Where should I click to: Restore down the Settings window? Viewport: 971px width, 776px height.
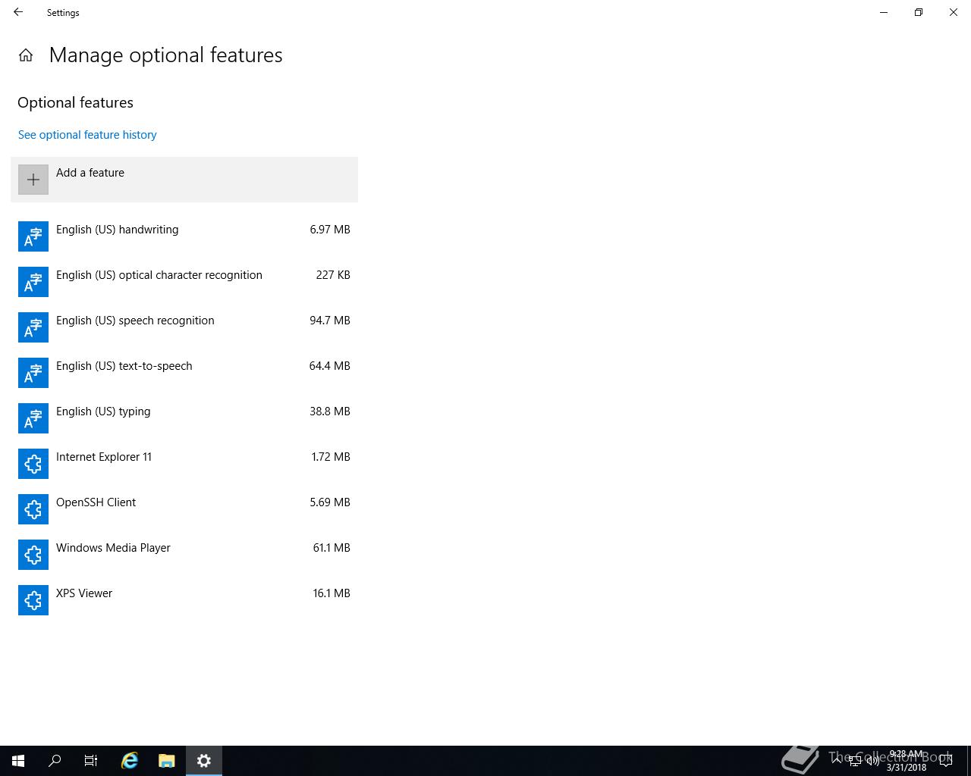(919, 12)
